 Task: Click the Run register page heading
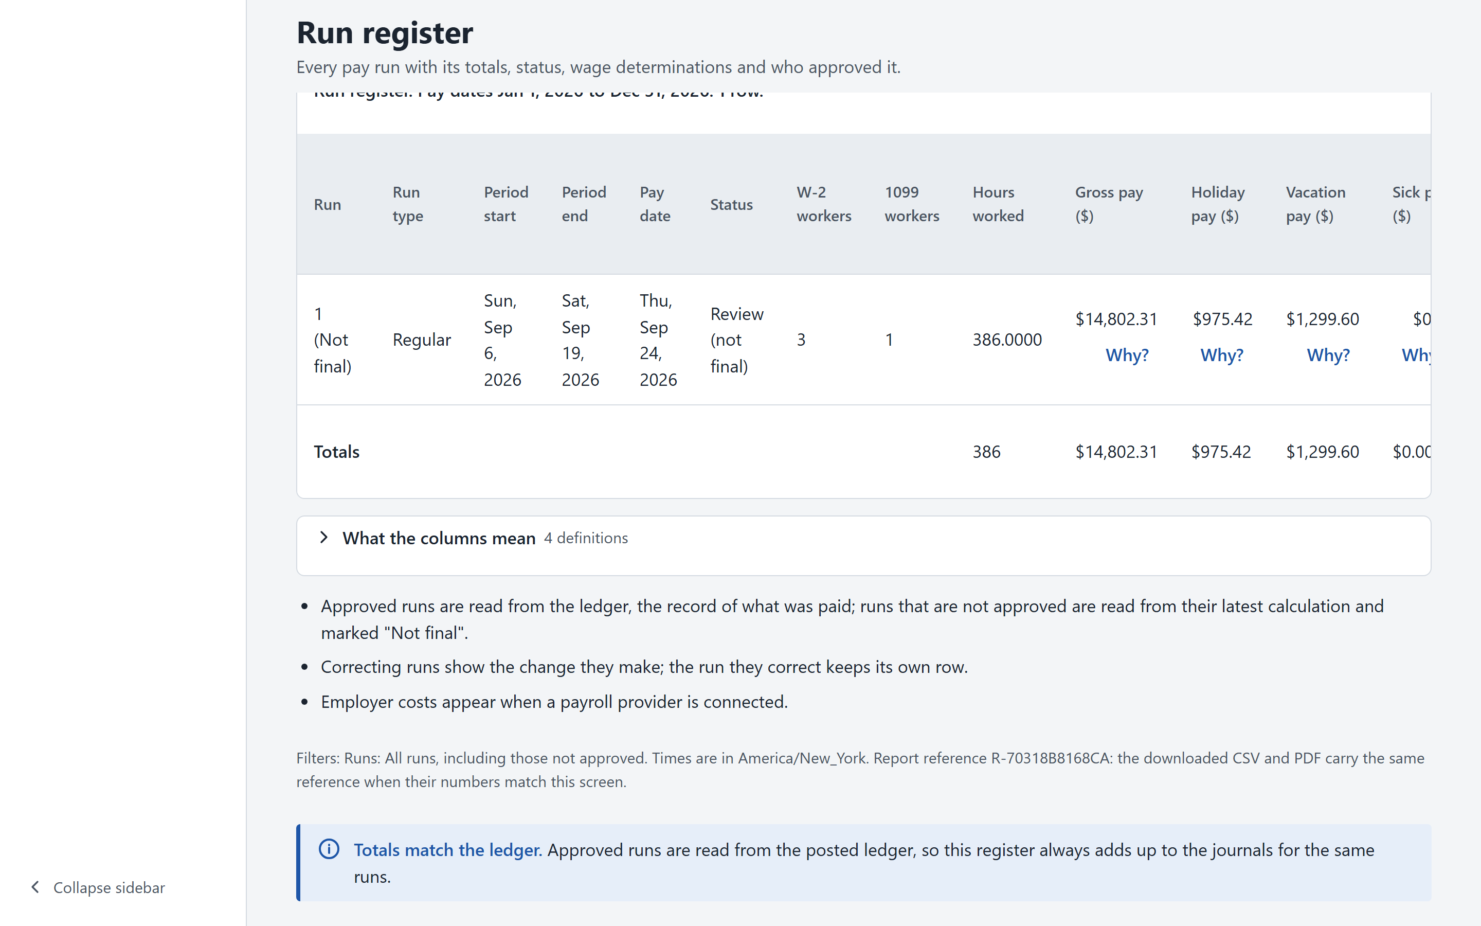(384, 32)
